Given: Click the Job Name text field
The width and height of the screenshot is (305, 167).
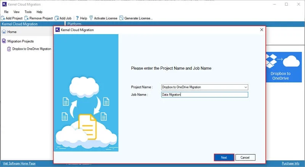Looking at the screenshot, I should pyautogui.click(x=205, y=95).
